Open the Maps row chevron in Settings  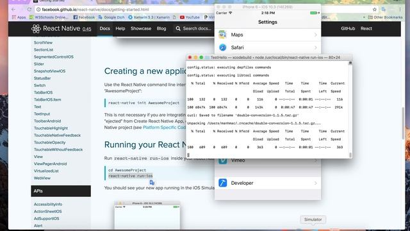(316, 35)
